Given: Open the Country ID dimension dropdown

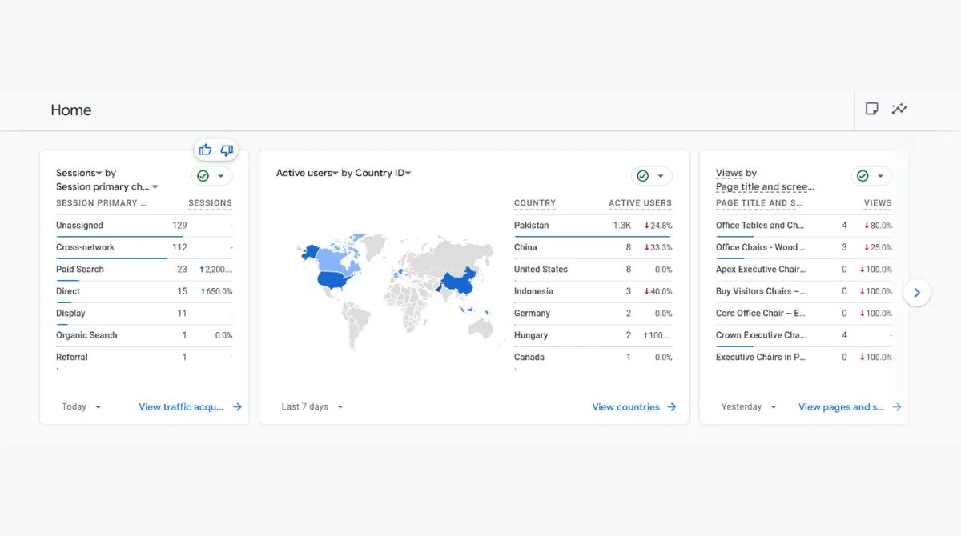Looking at the screenshot, I should point(384,173).
